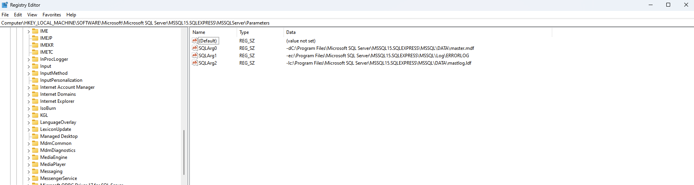The width and height of the screenshot is (694, 185).
Task: Click the folder icon of the KGL key
Action: click(x=35, y=115)
